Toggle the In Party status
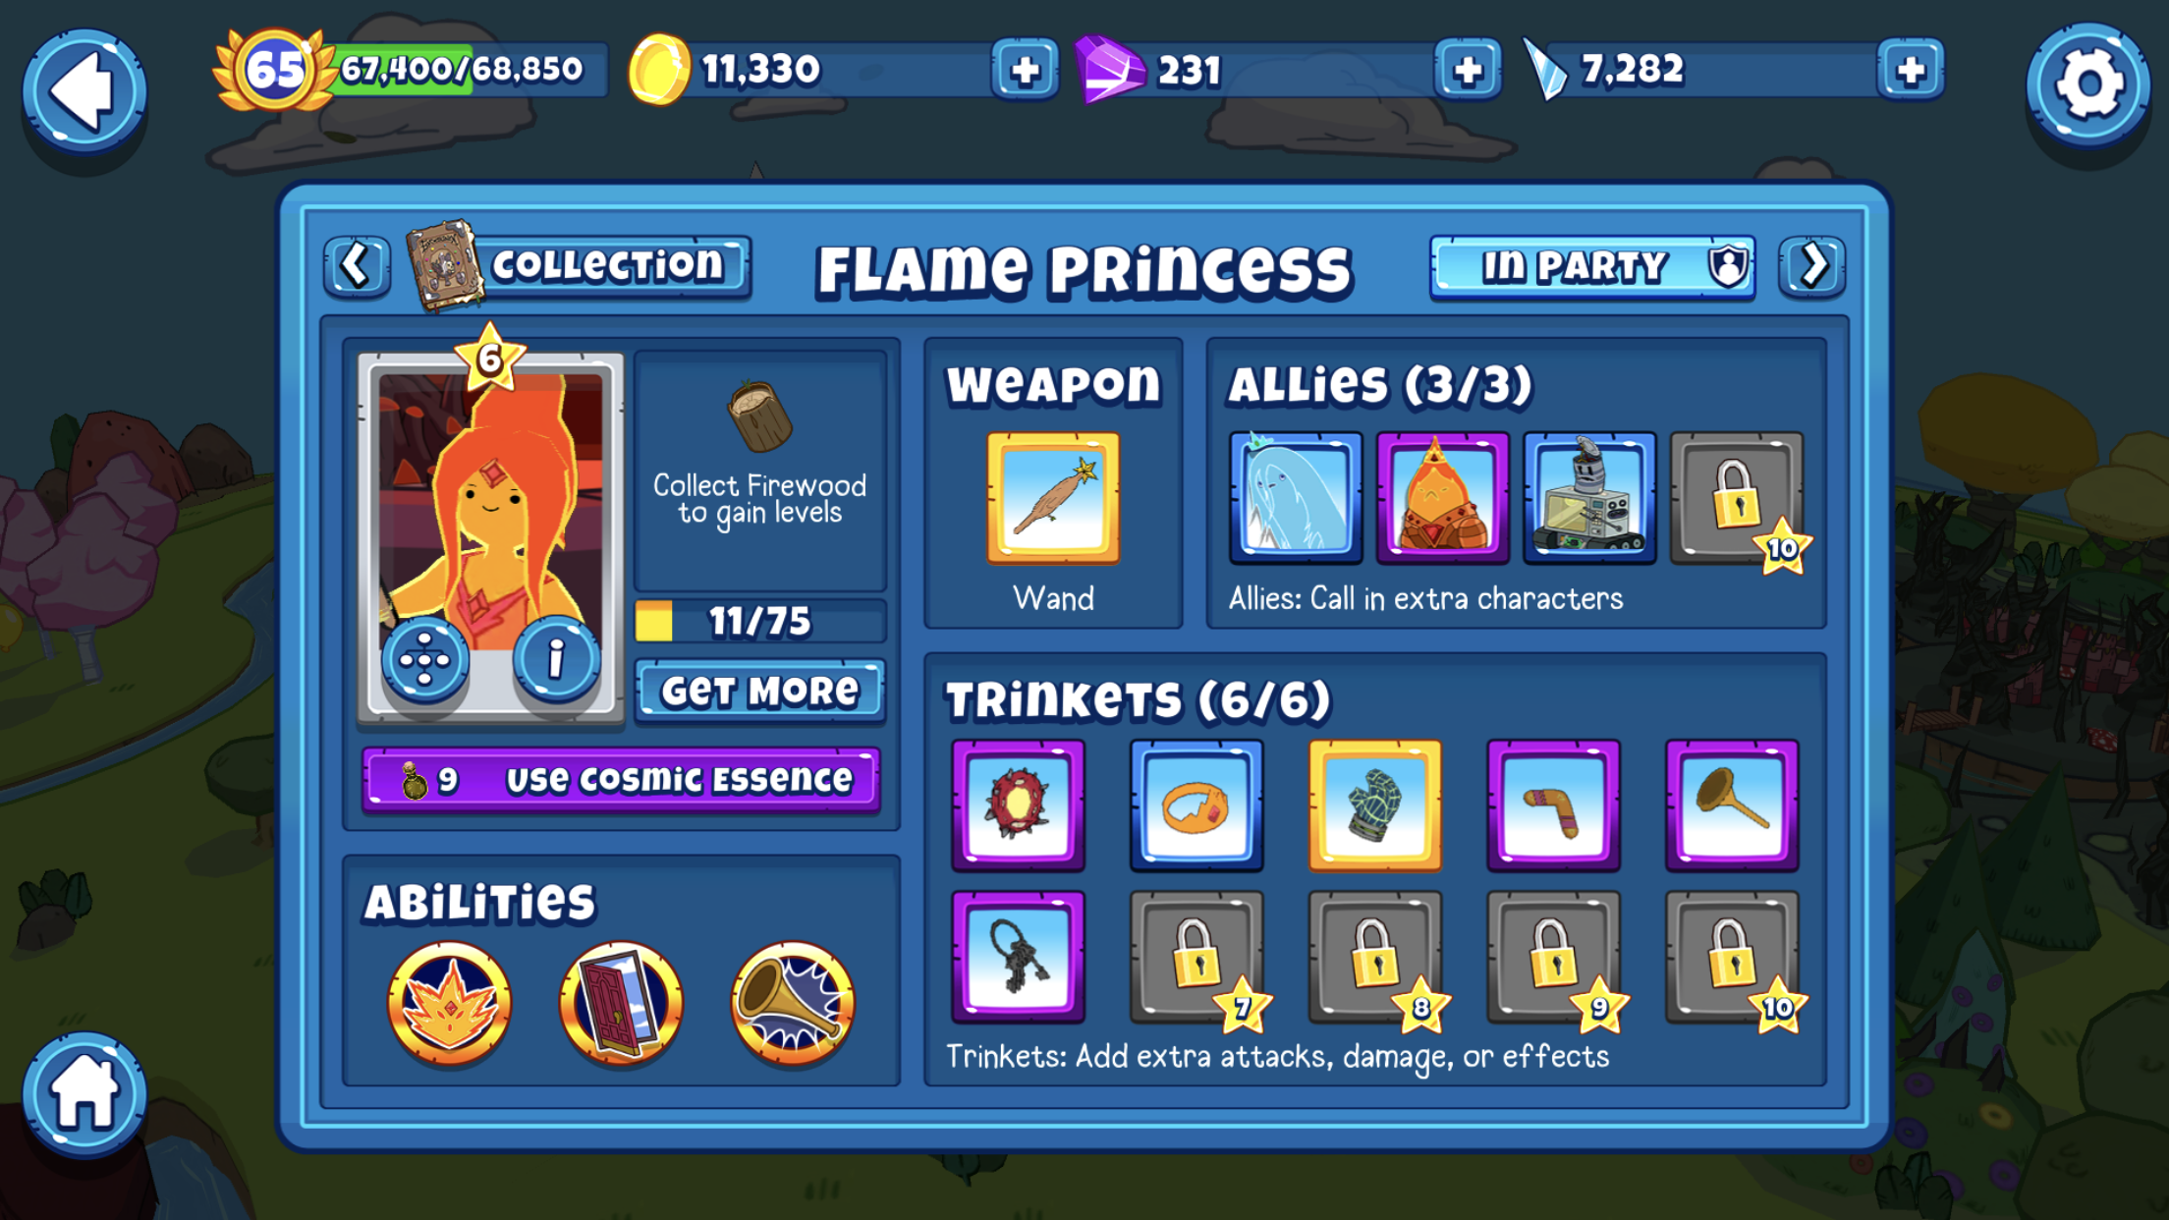This screenshot has height=1220, width=2169. pyautogui.click(x=1592, y=266)
